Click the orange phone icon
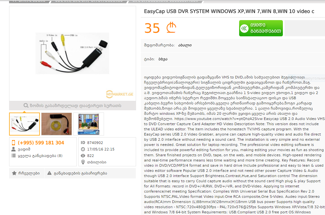 tap(14, 143)
